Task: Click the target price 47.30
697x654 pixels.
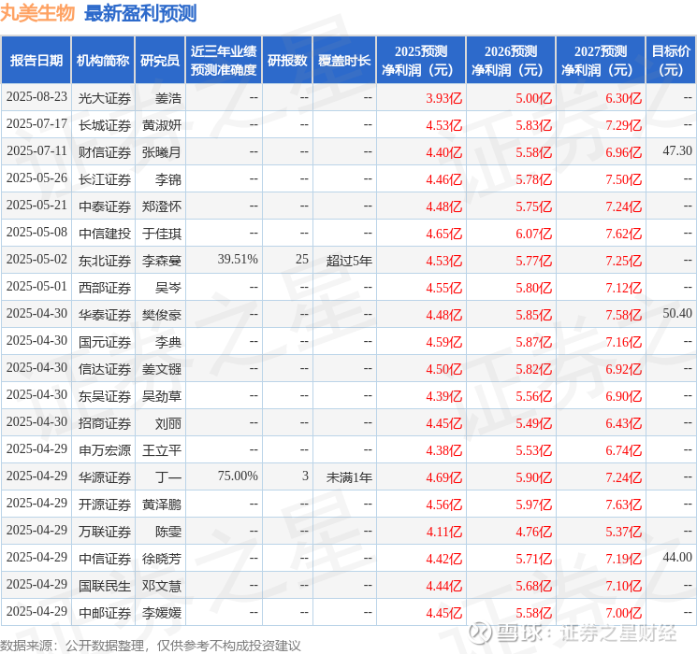Action: (677, 151)
